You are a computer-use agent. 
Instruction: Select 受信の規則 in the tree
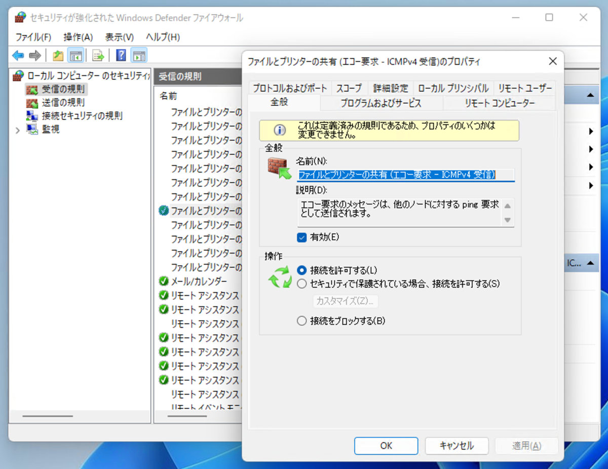(64, 90)
